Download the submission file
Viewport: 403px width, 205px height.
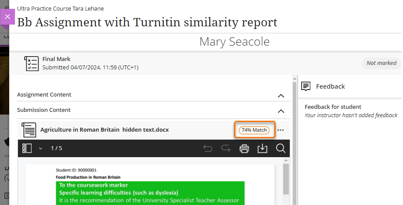[262, 148]
